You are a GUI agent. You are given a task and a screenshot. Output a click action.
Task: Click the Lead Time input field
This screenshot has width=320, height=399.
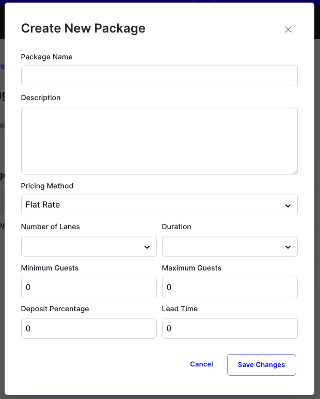tap(230, 328)
